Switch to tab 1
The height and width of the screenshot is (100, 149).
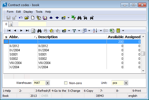(x=11, y=25)
